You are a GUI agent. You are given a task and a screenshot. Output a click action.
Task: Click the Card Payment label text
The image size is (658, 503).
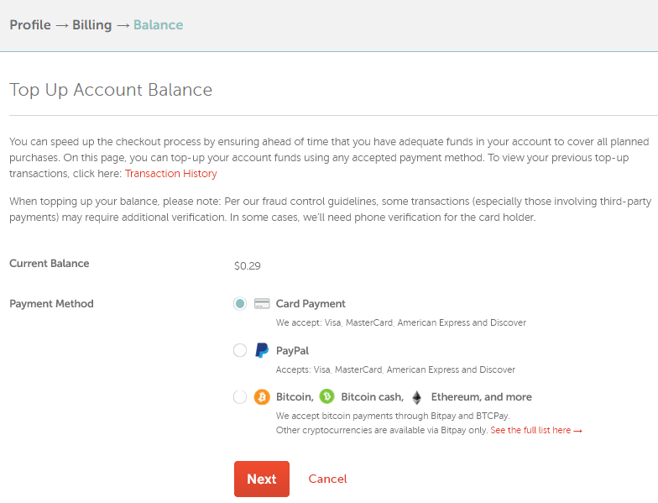(311, 304)
